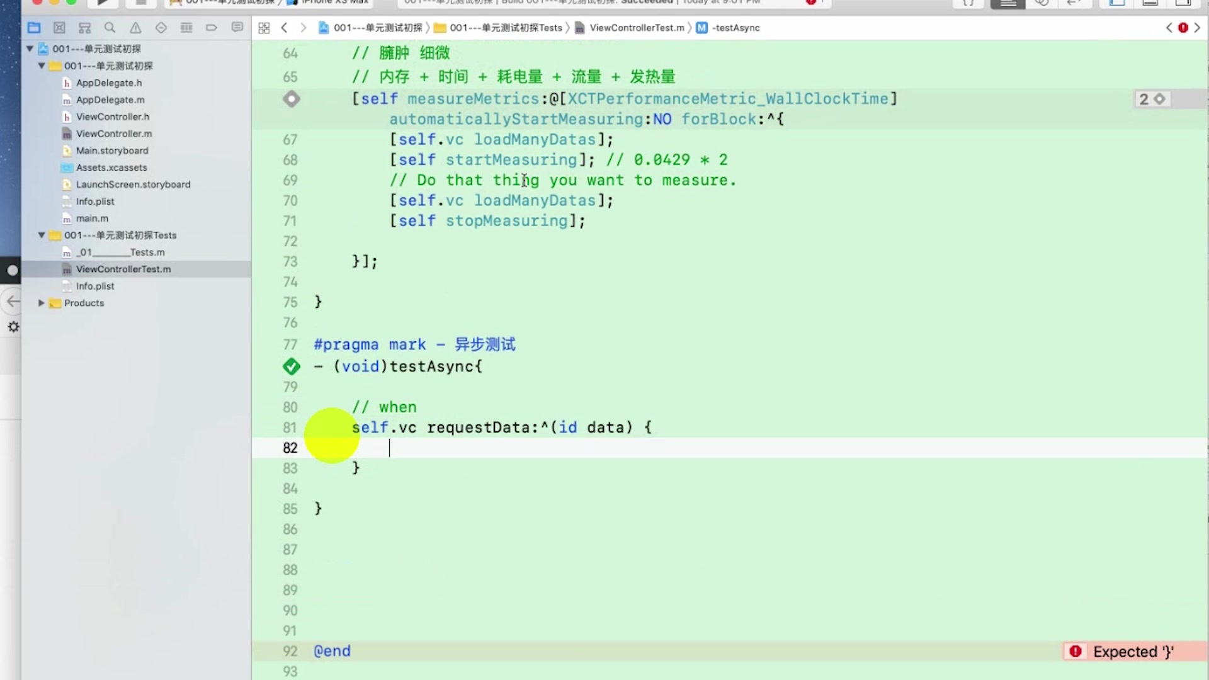Screen dimensions: 1209x680
Task: Collapse the 001---单元测试初探 project root
Action: point(30,48)
